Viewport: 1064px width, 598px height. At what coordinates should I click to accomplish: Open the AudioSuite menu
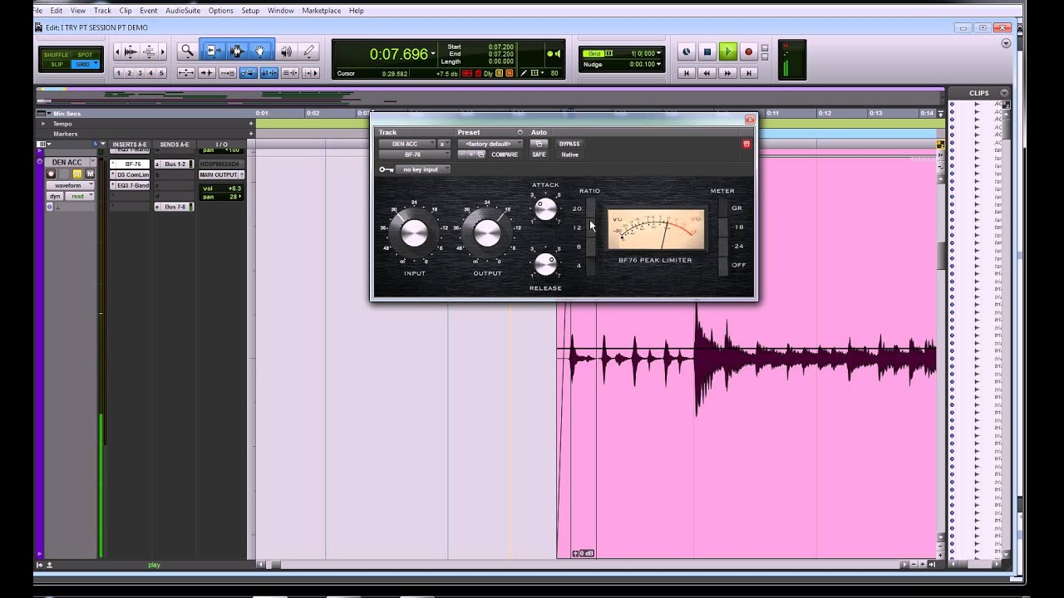183,11
